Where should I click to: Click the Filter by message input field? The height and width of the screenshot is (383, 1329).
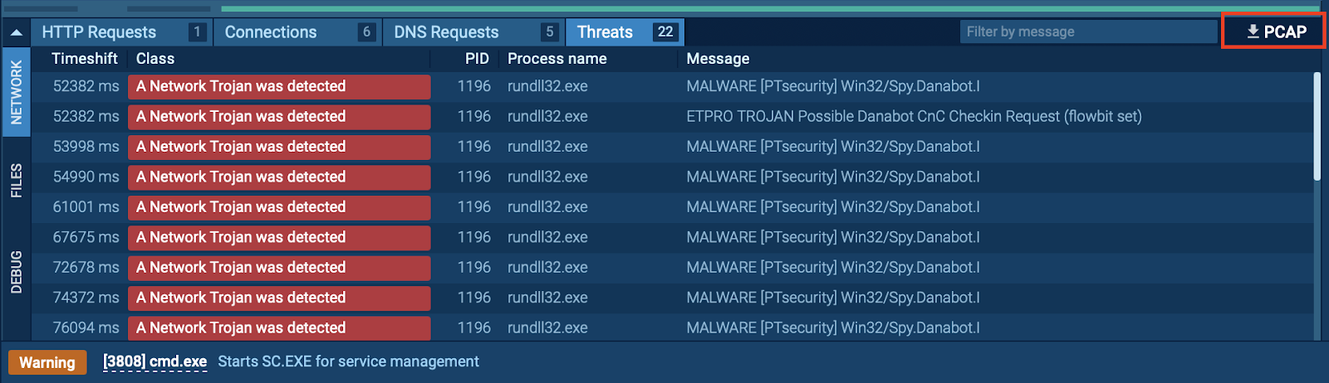click(x=1088, y=32)
